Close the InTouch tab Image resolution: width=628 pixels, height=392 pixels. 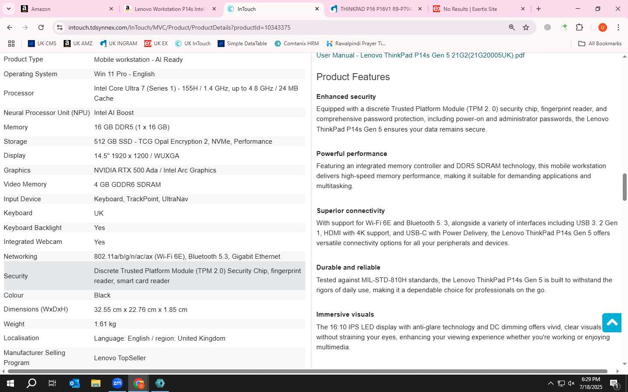(x=317, y=9)
